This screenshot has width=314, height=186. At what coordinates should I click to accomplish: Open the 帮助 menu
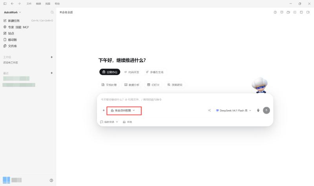click(57, 4)
